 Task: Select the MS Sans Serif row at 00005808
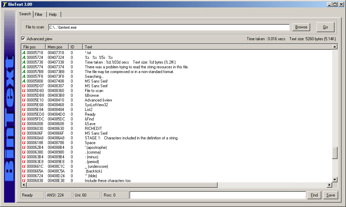pyautogui.click(x=176, y=81)
